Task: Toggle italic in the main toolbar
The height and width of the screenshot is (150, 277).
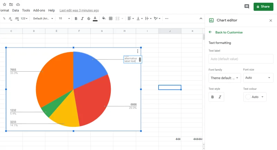Action: [x=82, y=18]
